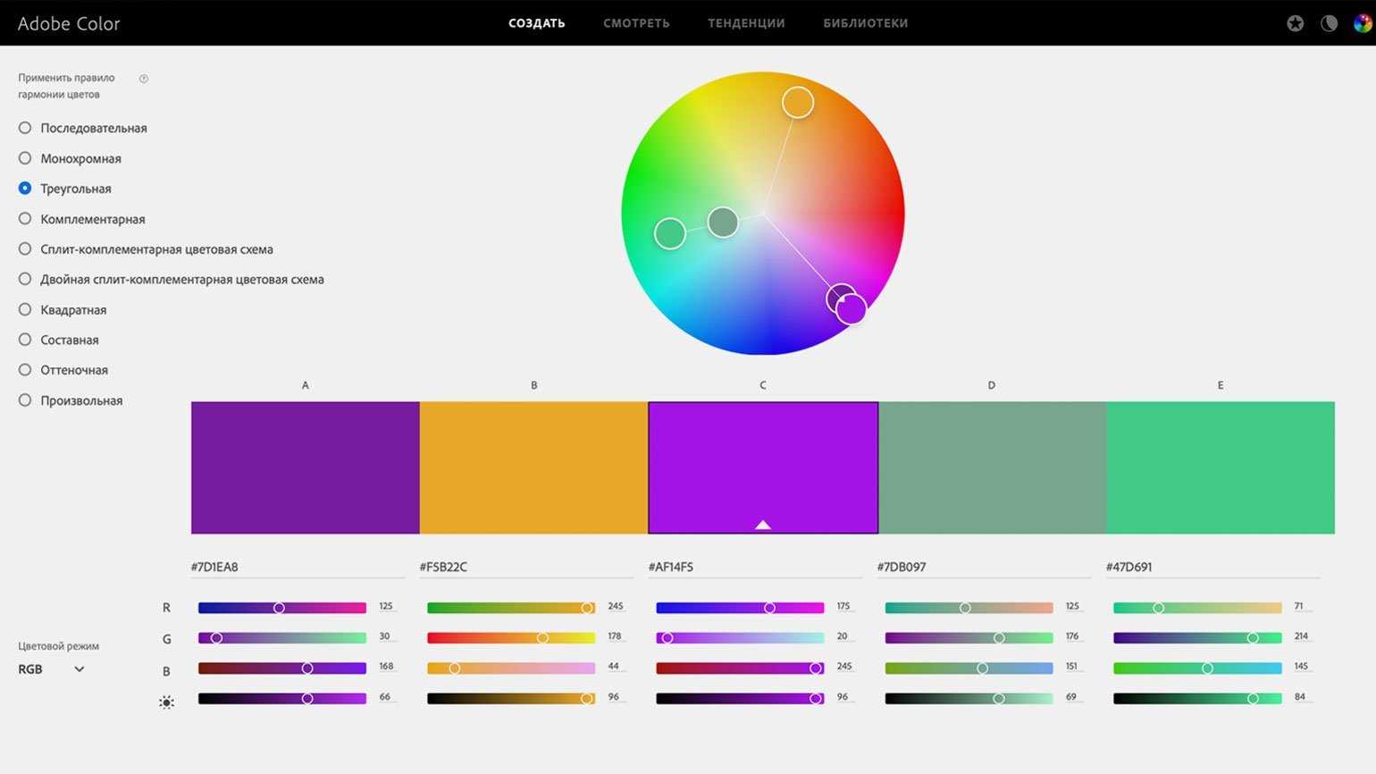Select the bright green handle on wheel

point(669,233)
